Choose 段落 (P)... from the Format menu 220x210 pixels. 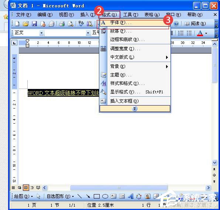pyautogui.click(x=135, y=31)
